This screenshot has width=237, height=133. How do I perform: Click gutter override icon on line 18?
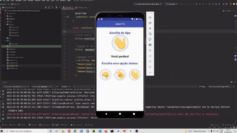68,17
